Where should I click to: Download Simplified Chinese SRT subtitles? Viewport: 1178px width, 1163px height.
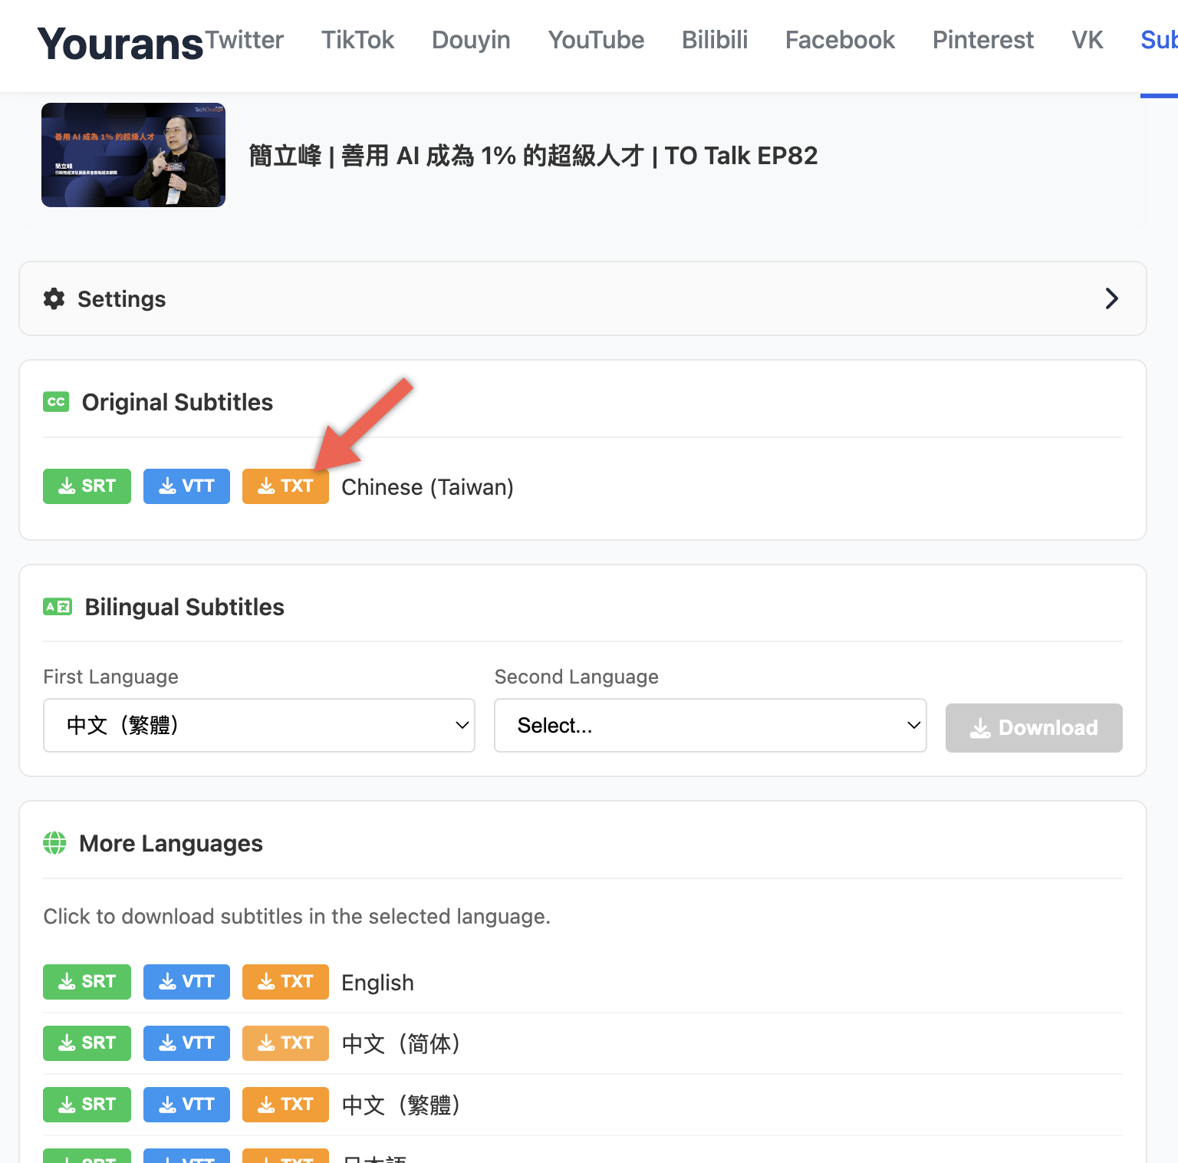point(87,1043)
